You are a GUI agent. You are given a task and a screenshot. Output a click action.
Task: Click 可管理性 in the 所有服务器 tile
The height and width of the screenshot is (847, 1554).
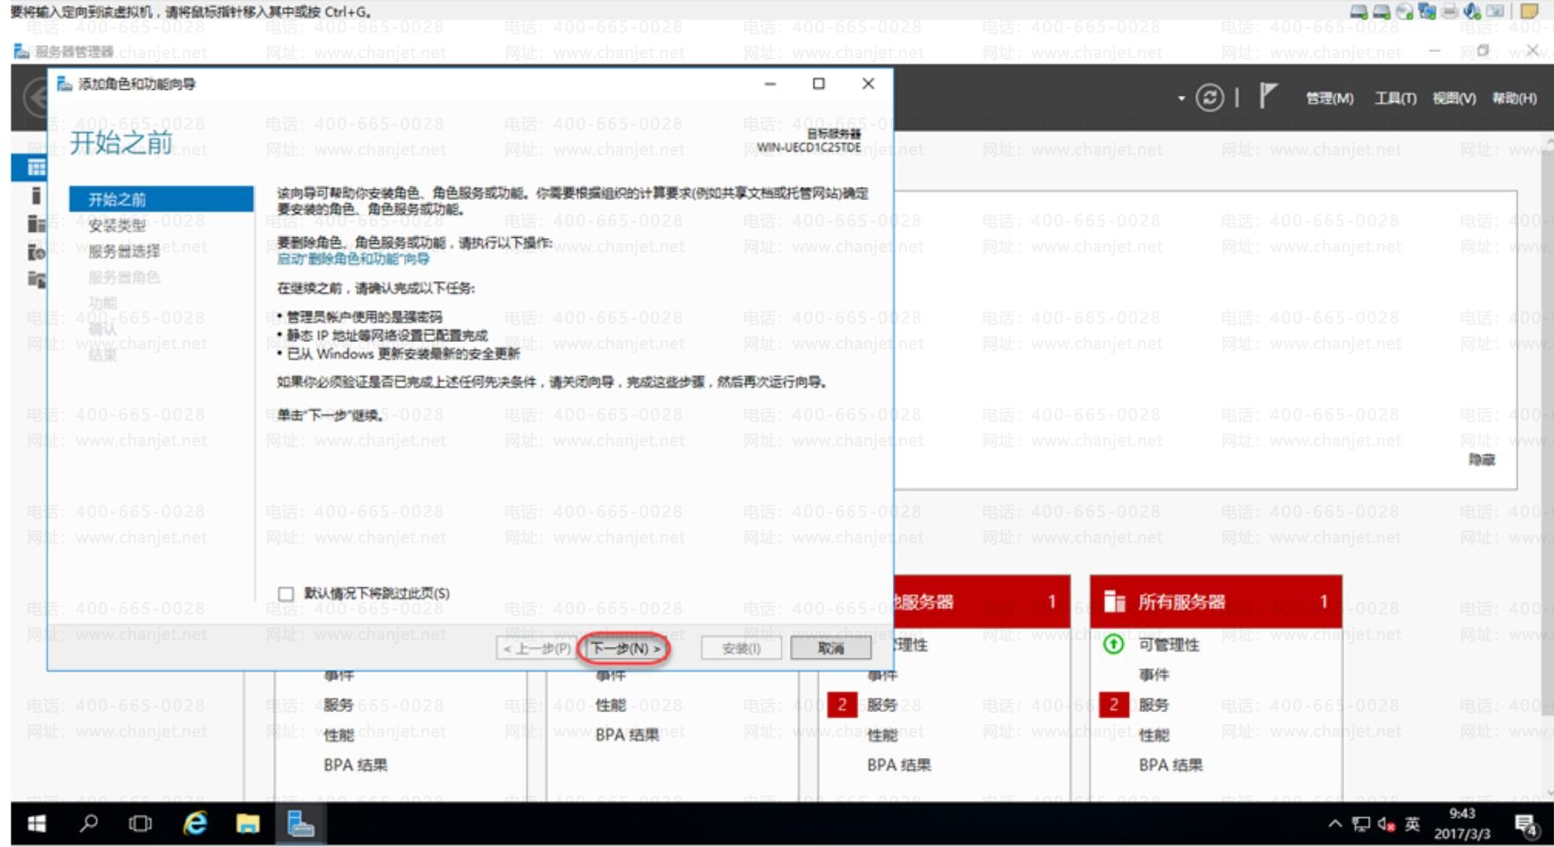click(1169, 645)
